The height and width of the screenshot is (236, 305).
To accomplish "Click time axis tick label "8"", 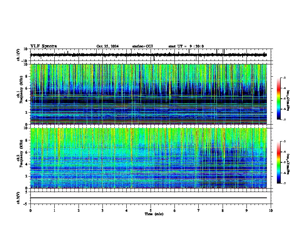I will click(223, 211).
